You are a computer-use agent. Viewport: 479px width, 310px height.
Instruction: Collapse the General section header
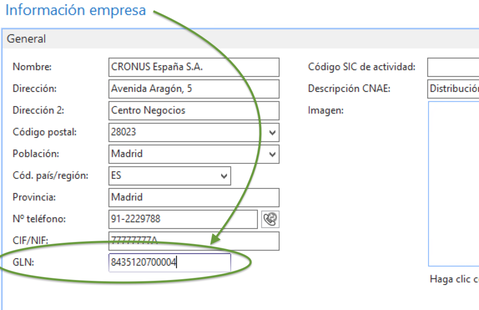(x=240, y=39)
